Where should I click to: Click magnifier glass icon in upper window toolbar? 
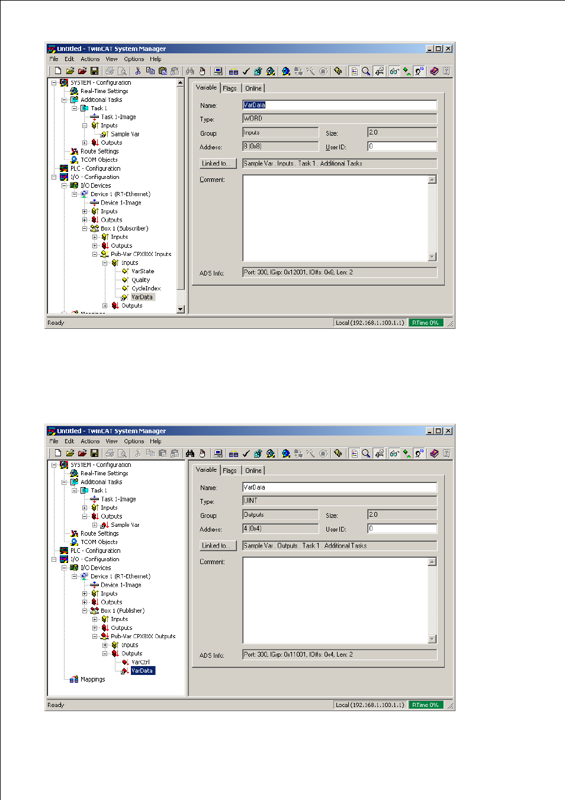pyautogui.click(x=366, y=71)
